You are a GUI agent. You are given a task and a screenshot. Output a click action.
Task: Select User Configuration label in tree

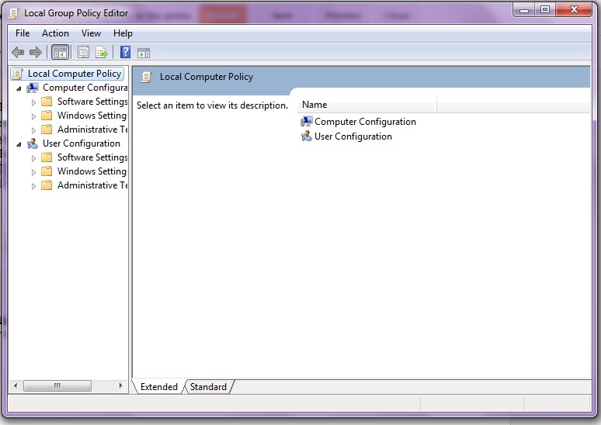82,143
